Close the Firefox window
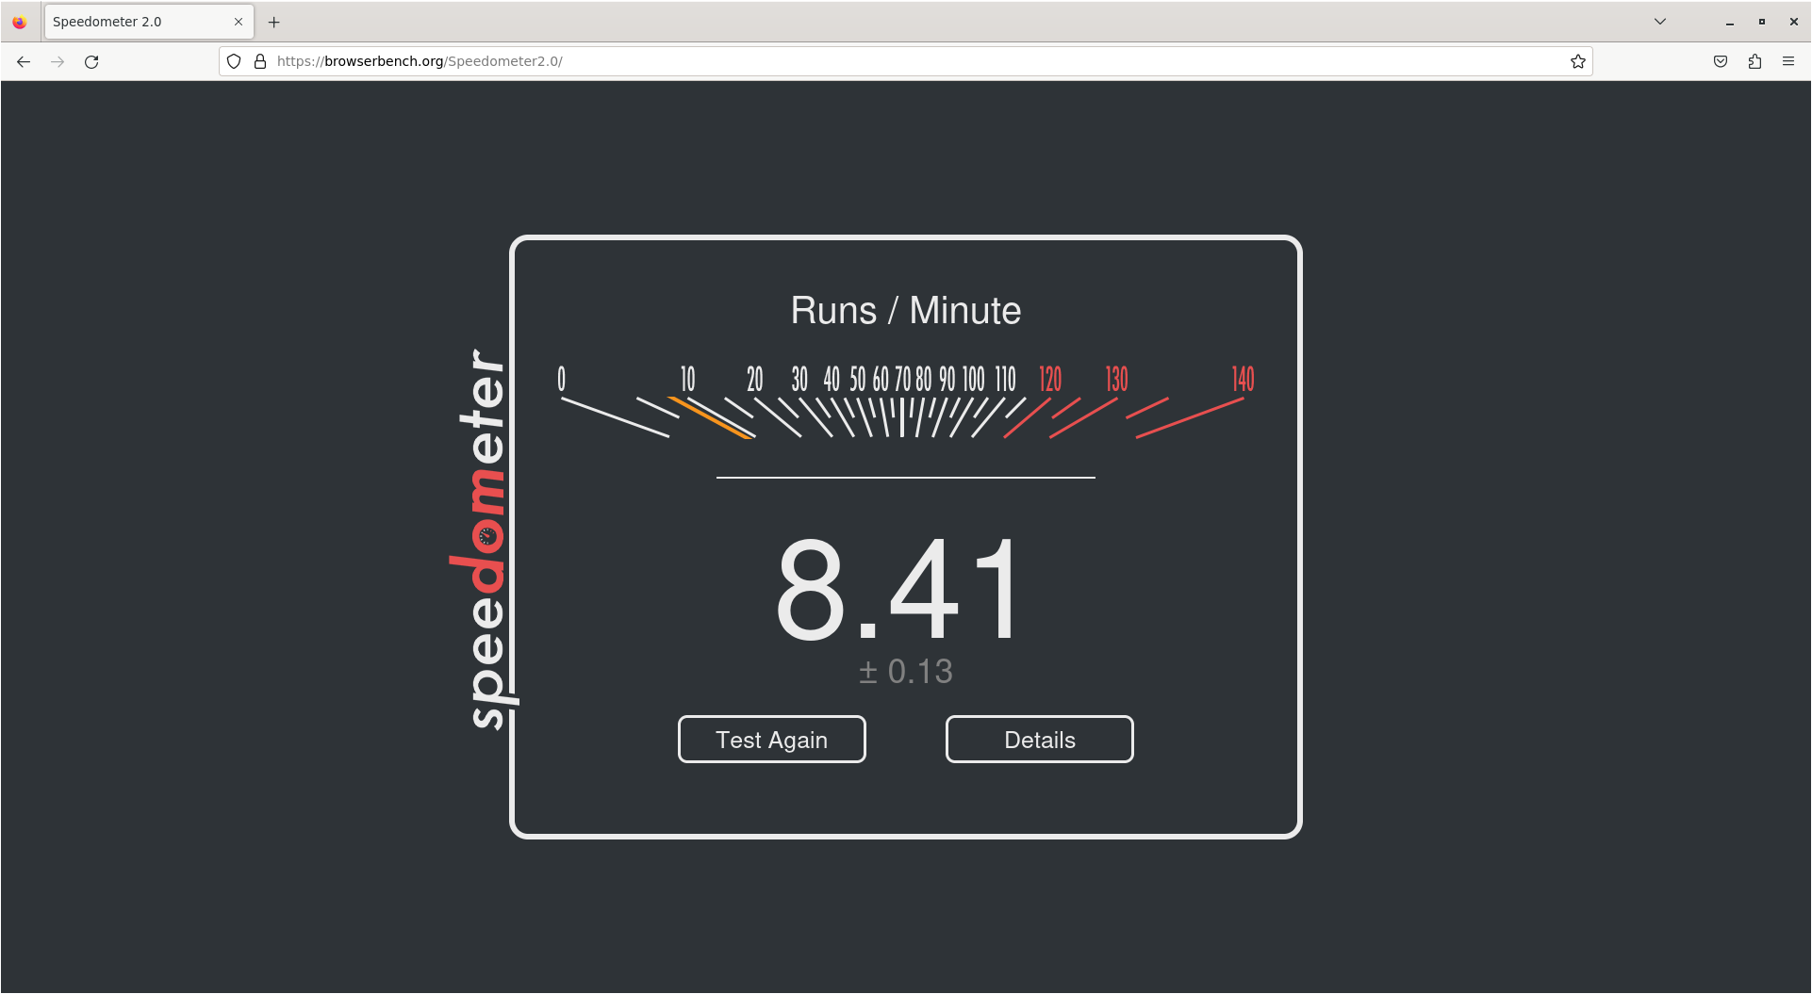 point(1793,22)
